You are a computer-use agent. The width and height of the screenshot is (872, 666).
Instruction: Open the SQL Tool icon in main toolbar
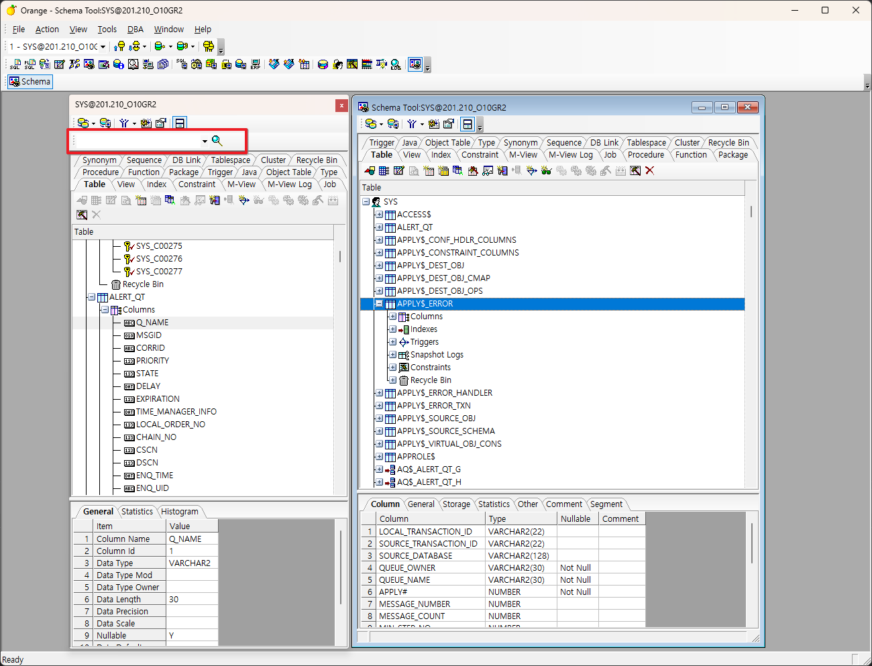click(x=15, y=64)
